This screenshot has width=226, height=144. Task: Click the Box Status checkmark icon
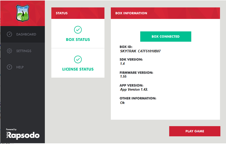click(78, 30)
